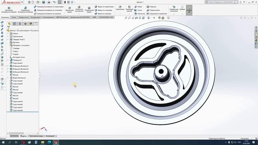Toggle the Instant 3D button
Screen dimensions: 258x145
tap(189, 10)
